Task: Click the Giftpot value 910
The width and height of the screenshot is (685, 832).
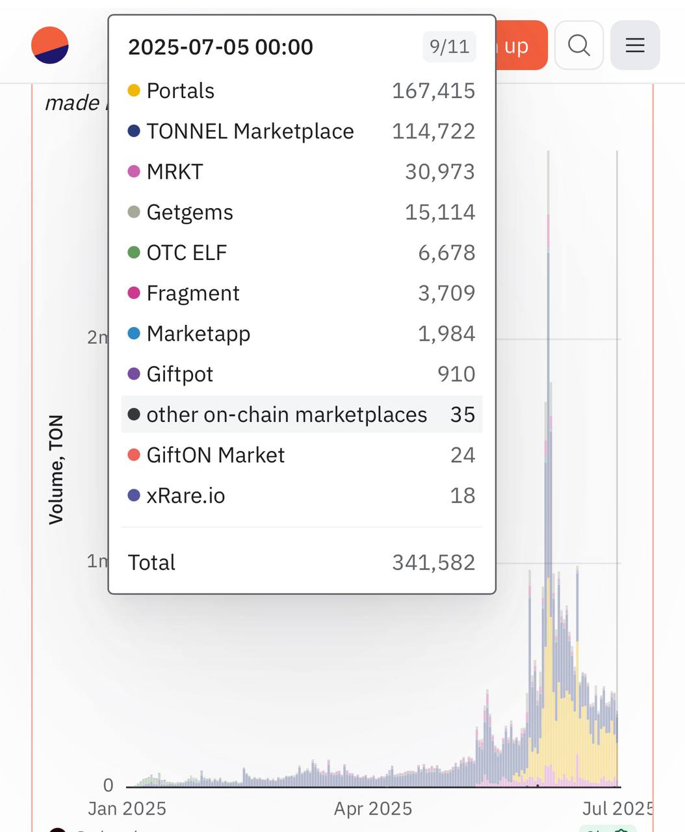Action: [456, 374]
